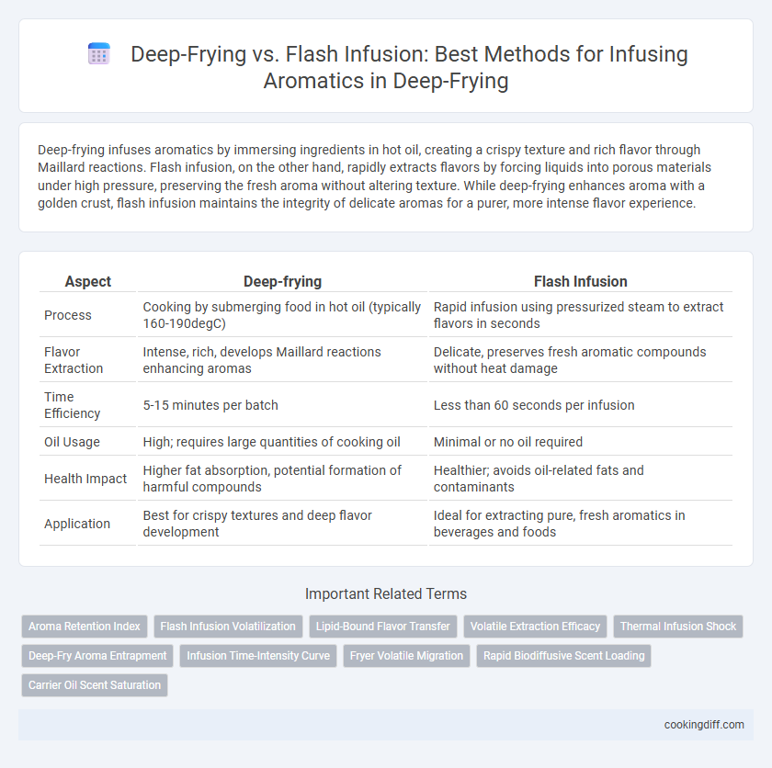Click the 'Minimal or no oil required' cell
The width and height of the screenshot is (772, 768).
pyautogui.click(x=581, y=442)
